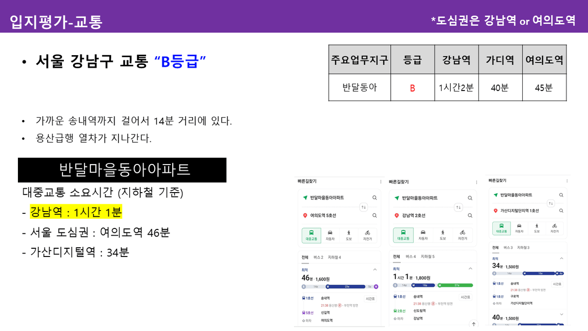The width and height of the screenshot is (588, 331).
Task: Click the search icon beside 강남역 2호선
Action: coord(470,215)
